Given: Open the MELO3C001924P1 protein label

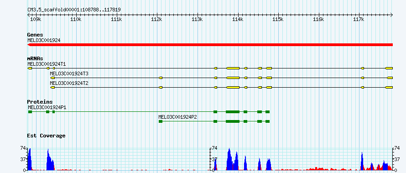Looking at the screenshot, I should (47, 107).
